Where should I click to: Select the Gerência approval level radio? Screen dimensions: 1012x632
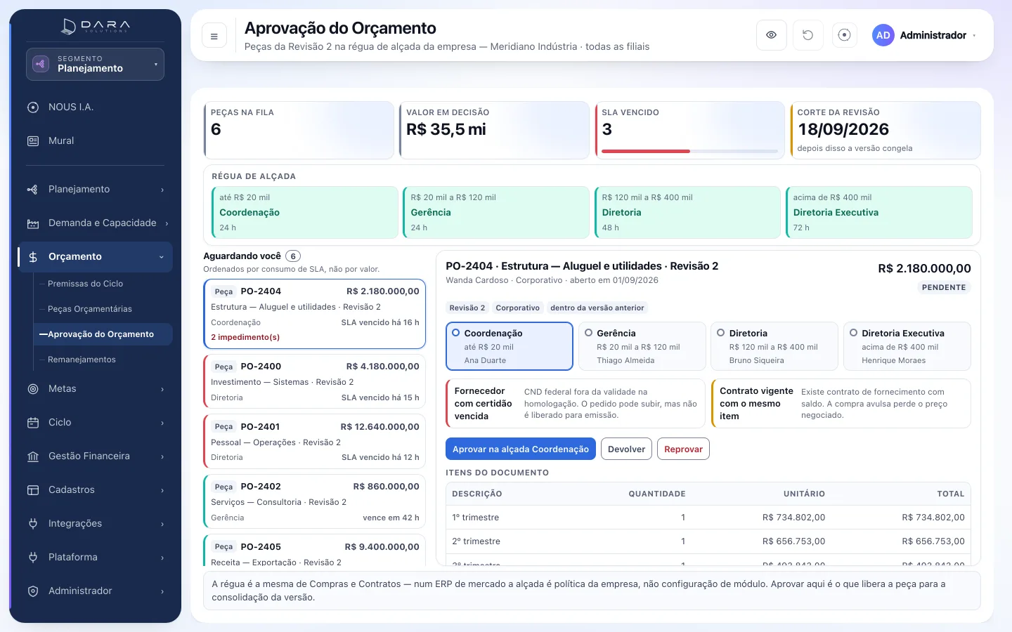tap(589, 333)
